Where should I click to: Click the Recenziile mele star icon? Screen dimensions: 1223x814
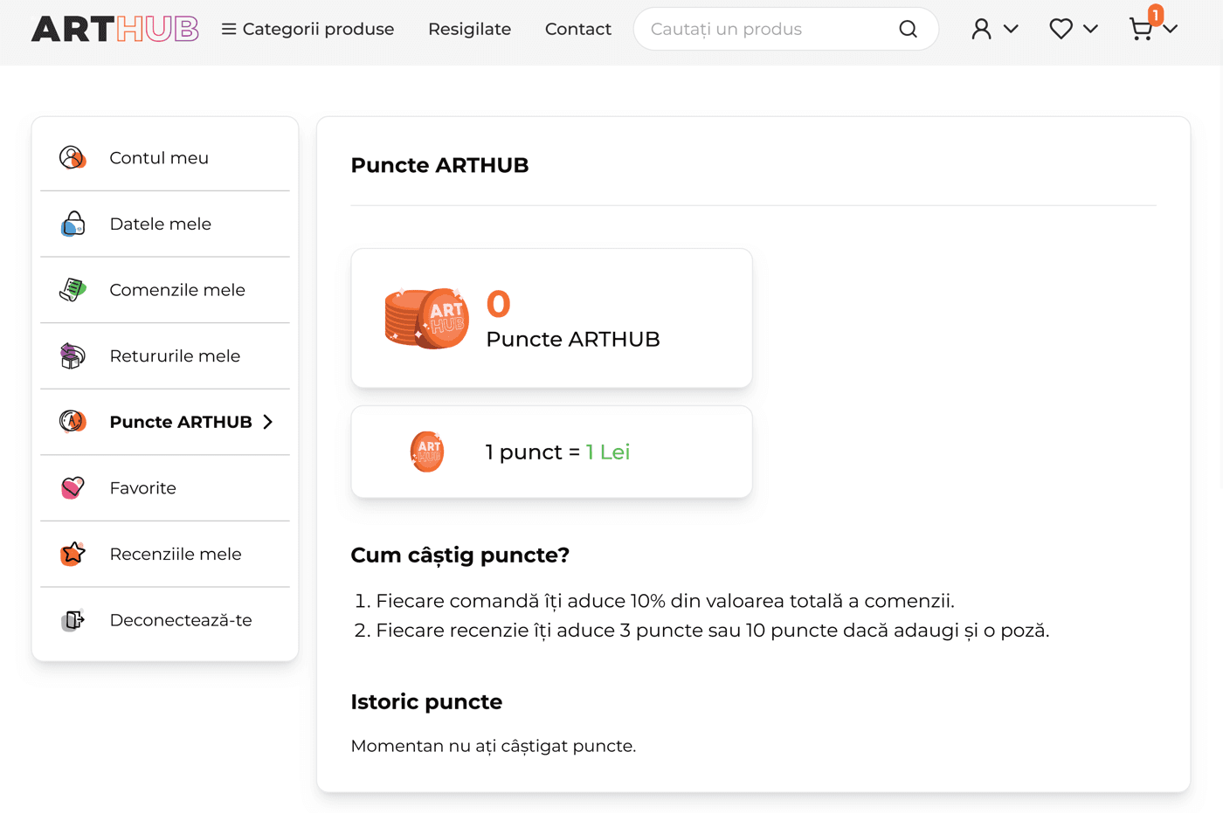pyautogui.click(x=73, y=554)
